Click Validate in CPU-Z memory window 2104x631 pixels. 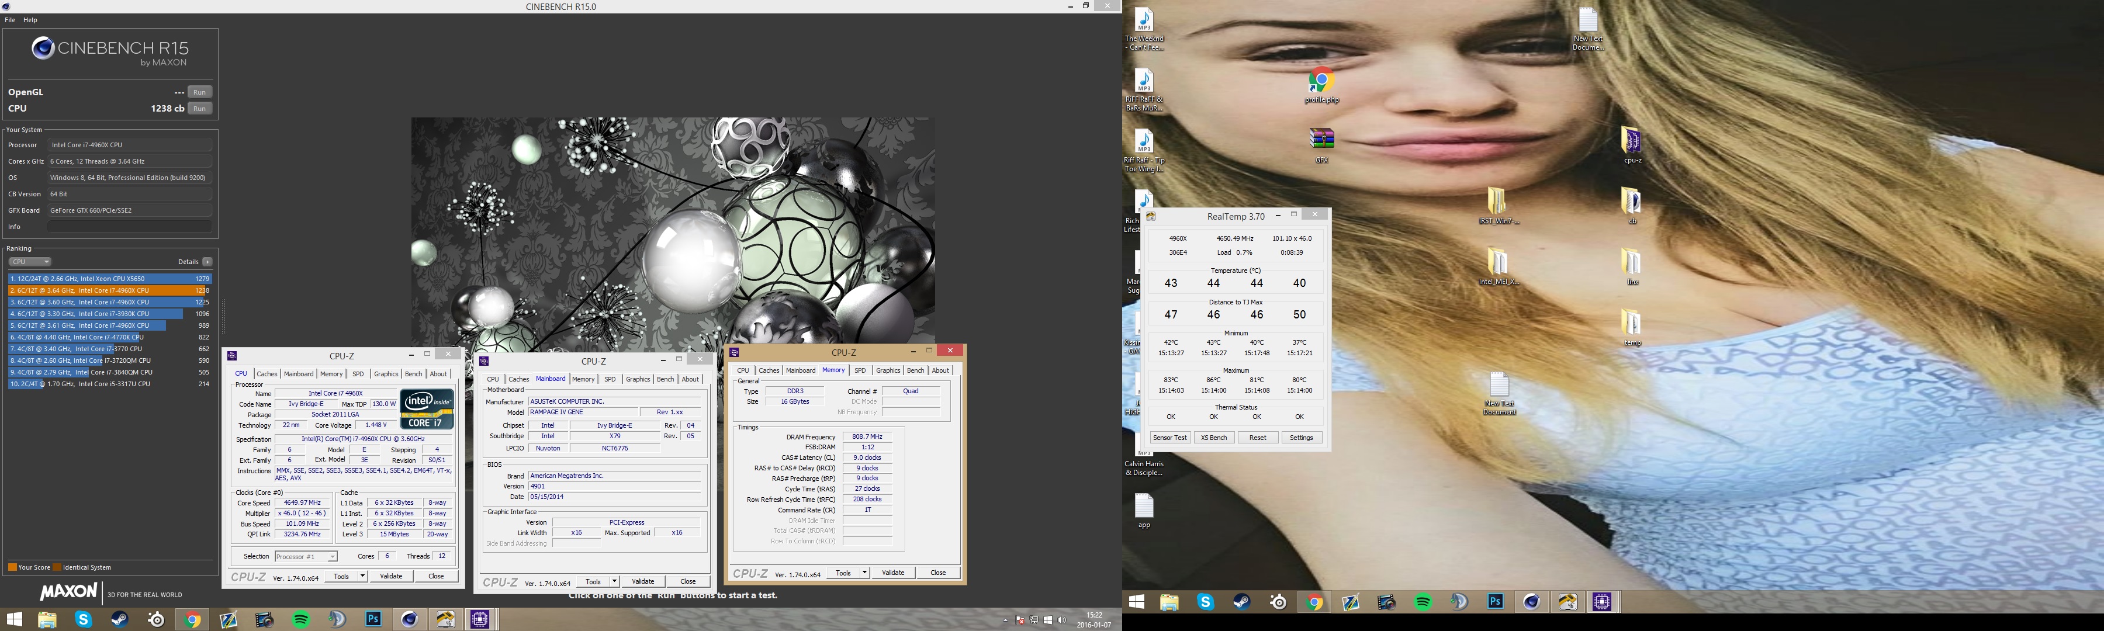coord(892,573)
